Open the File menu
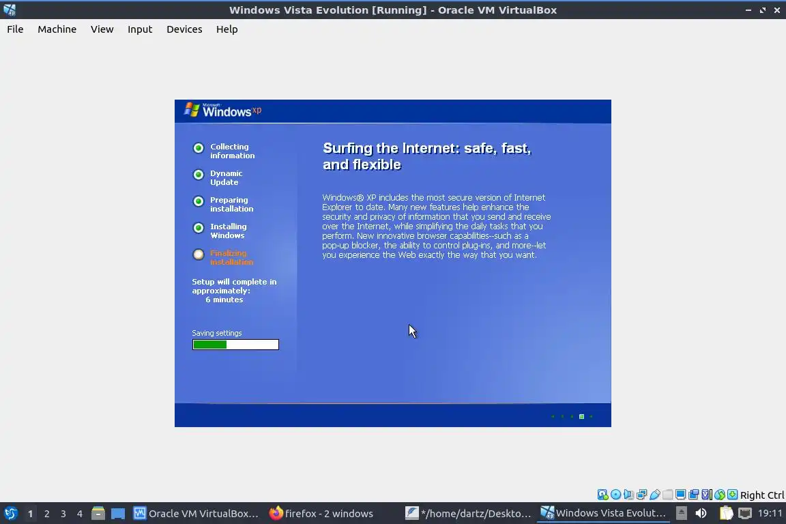Image resolution: width=786 pixels, height=524 pixels. tap(15, 29)
